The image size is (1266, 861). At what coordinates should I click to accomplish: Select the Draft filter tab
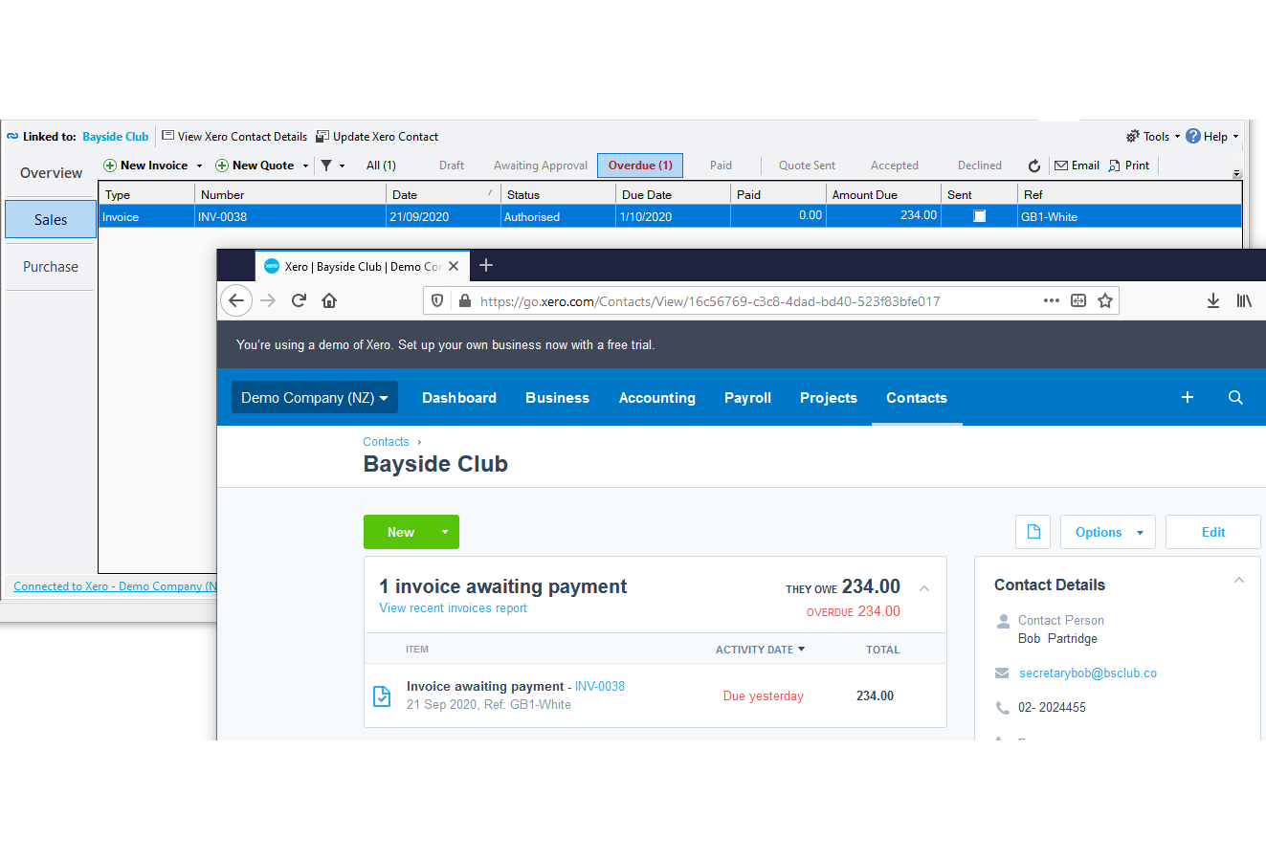[x=452, y=166]
